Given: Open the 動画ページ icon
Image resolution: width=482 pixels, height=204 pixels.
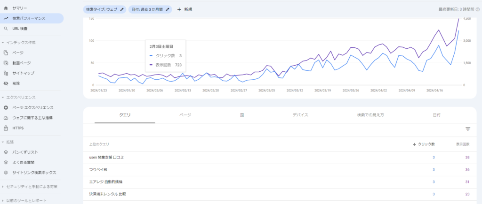Looking at the screenshot, I should coord(6,63).
